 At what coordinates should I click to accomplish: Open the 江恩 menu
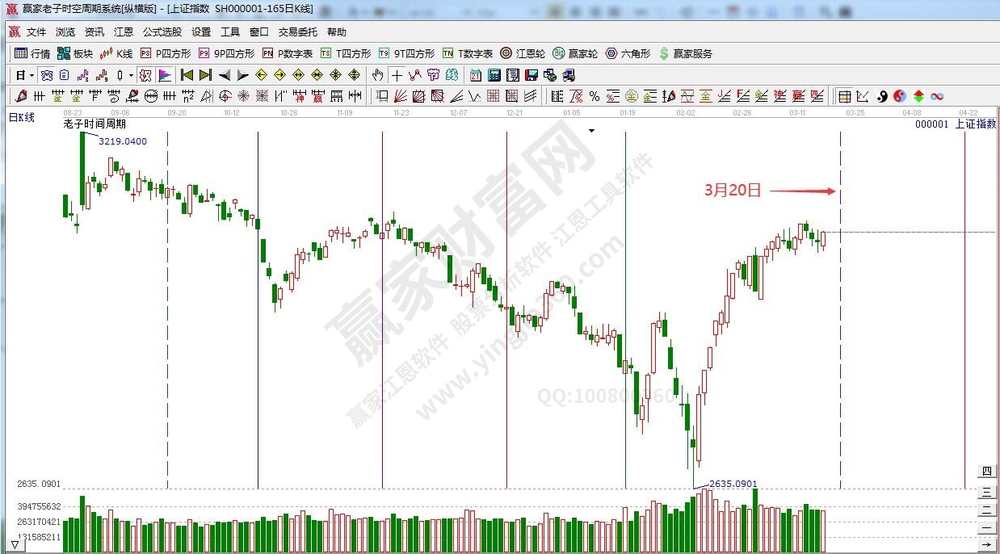click(x=124, y=32)
